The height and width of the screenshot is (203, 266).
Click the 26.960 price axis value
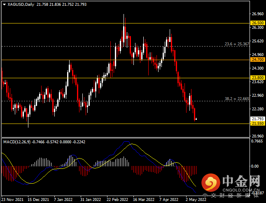(258, 14)
